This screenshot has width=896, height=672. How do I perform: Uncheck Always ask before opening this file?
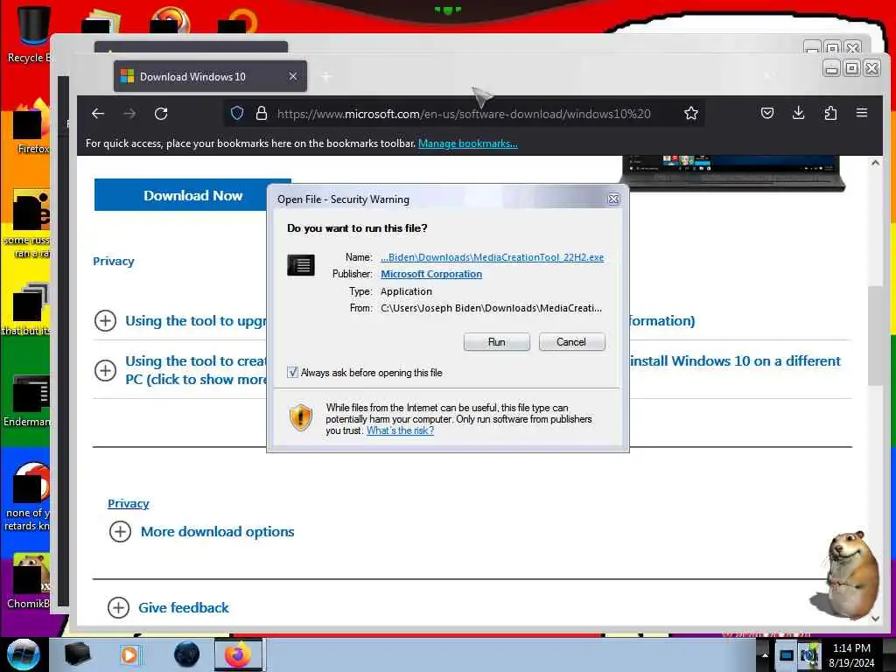point(292,373)
